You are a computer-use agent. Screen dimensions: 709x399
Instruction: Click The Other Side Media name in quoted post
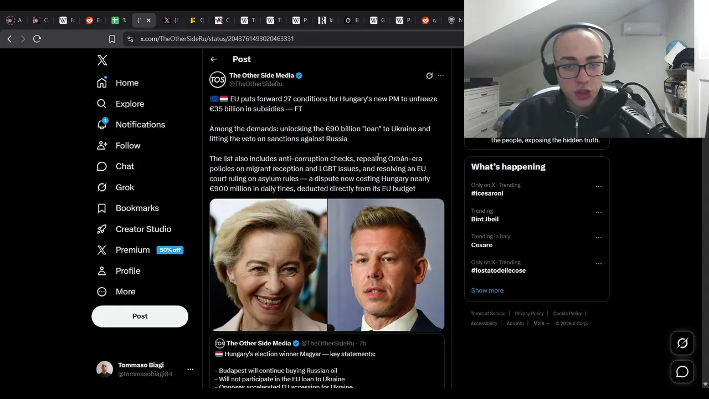click(259, 344)
